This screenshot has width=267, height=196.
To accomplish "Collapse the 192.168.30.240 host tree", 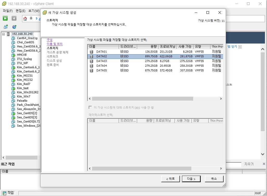I will point(3,34).
